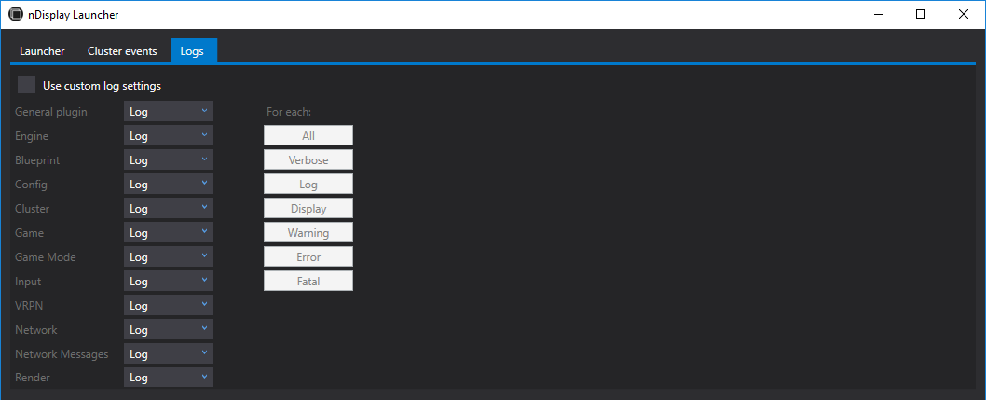The image size is (986, 400).
Task: Open the General plugin log level dropdown
Action: tap(169, 111)
